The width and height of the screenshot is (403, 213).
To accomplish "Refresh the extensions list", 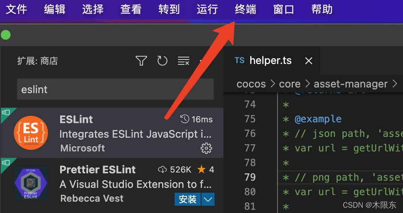I will pos(162,61).
